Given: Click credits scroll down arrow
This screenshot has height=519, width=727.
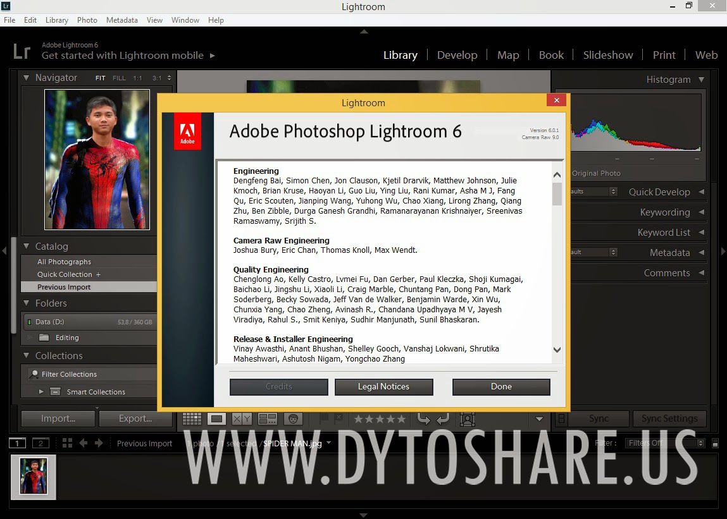Looking at the screenshot, I should [557, 350].
